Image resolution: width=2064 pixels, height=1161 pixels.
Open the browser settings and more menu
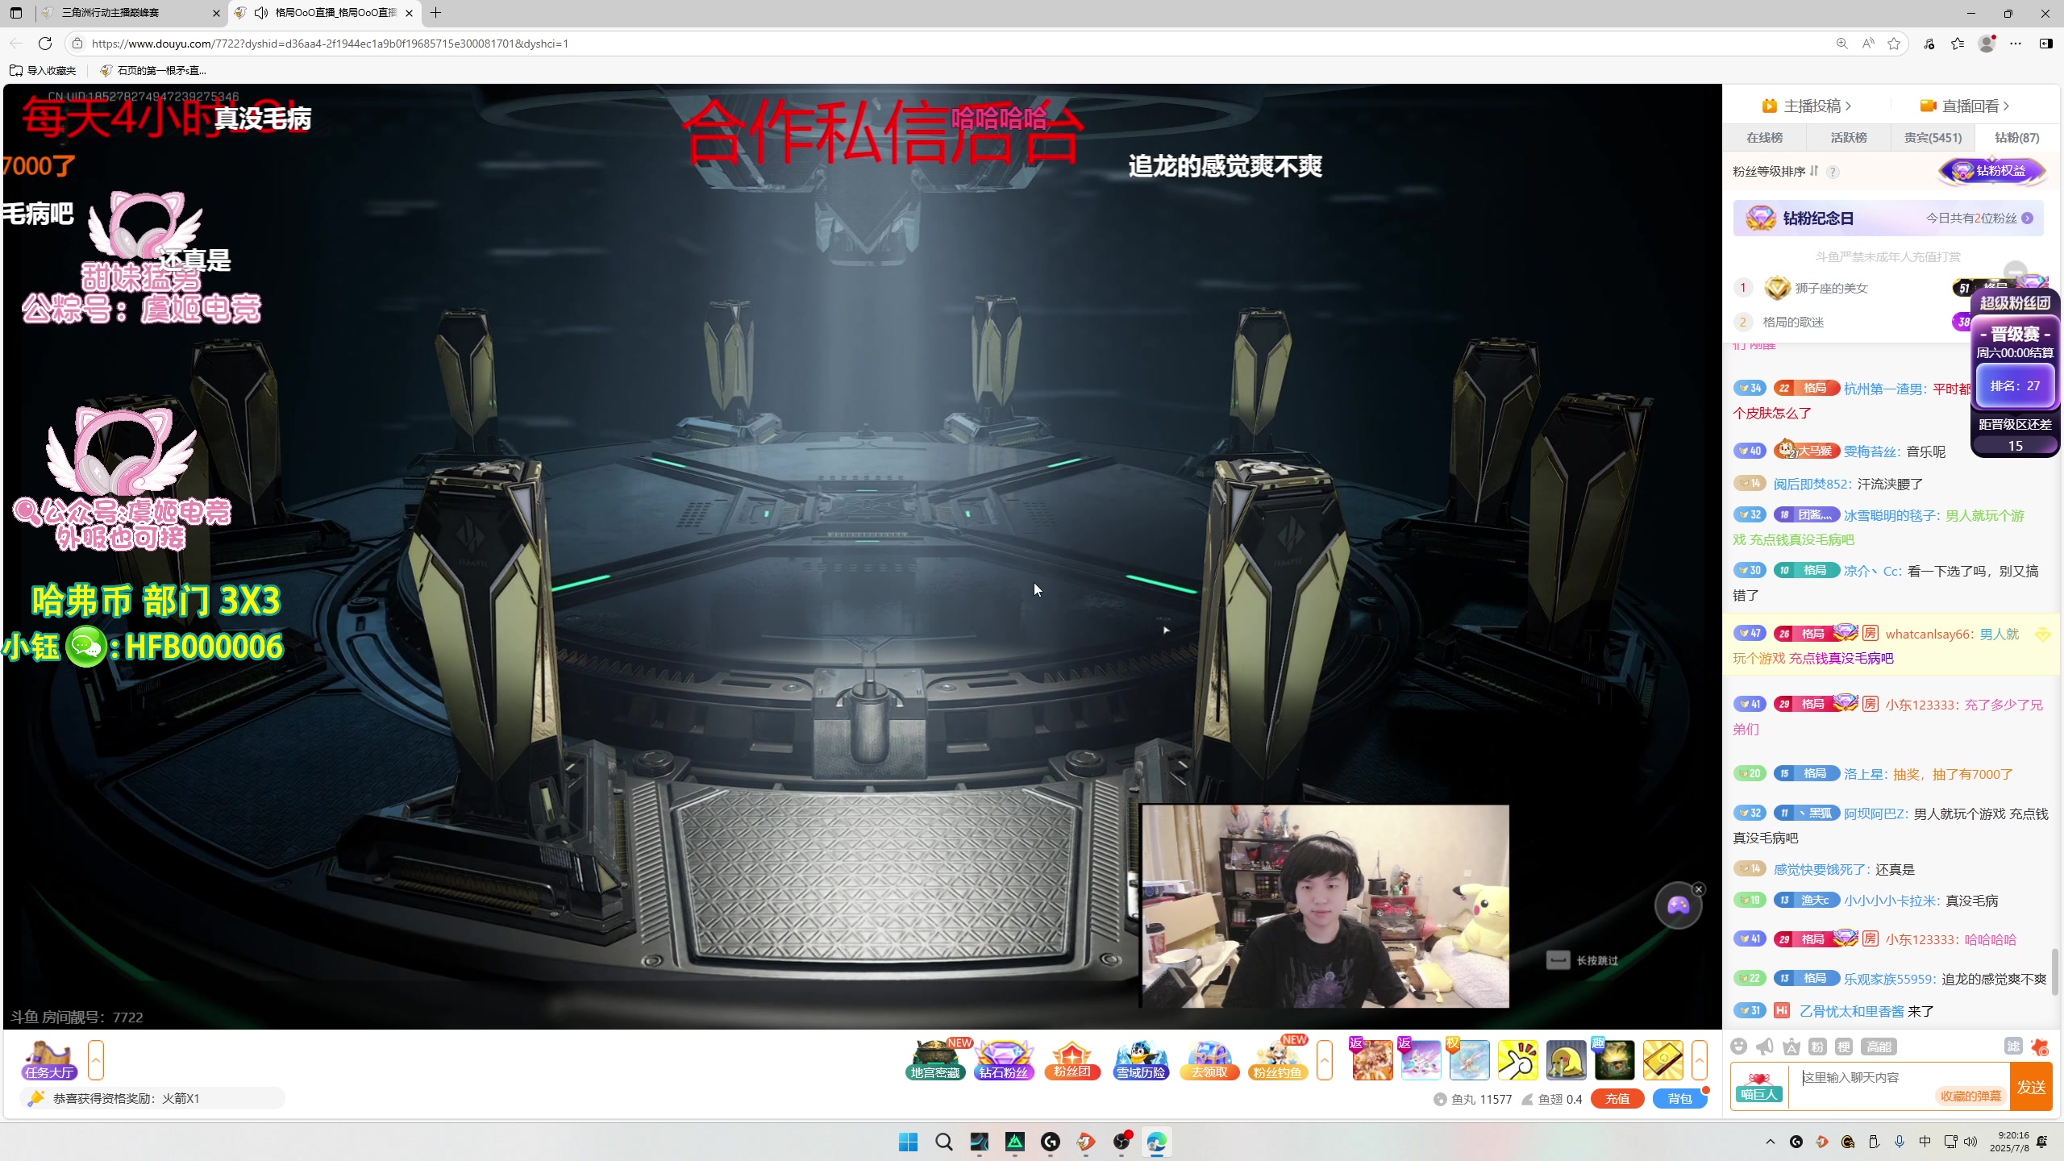pyautogui.click(x=2016, y=44)
